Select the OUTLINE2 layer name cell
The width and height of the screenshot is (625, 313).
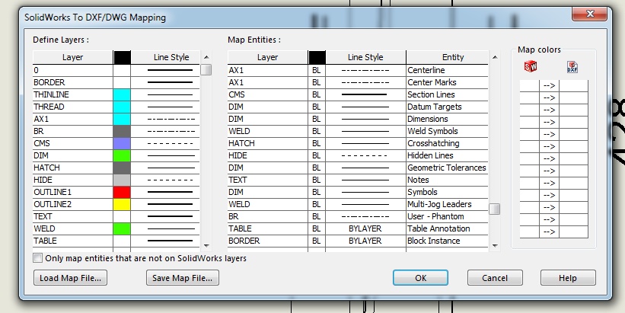point(73,204)
